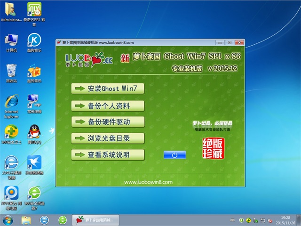The width and height of the screenshot is (301, 226).
Task: Open Internet Explorer desktop icon
Action: tap(11, 106)
